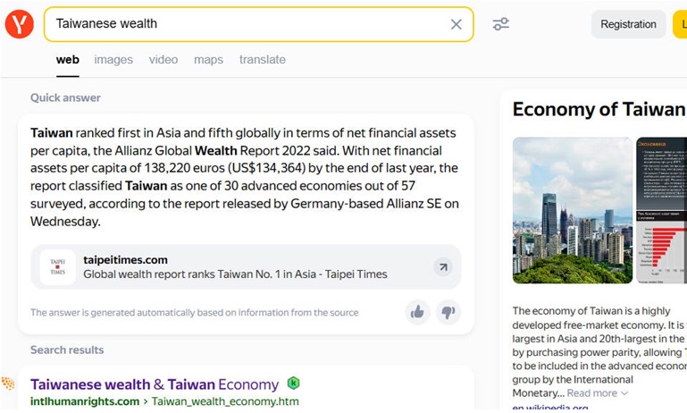Open 'Taiwanese wealth & Taiwan Economy' result

pyautogui.click(x=155, y=384)
